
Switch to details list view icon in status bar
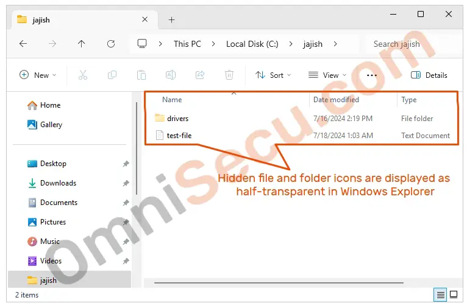point(440,294)
